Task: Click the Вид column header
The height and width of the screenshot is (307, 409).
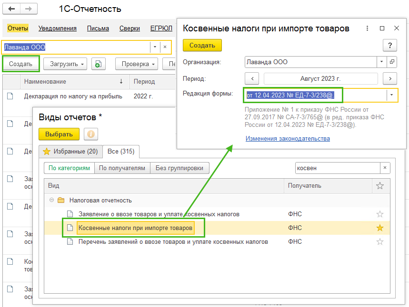Action: click(164, 186)
